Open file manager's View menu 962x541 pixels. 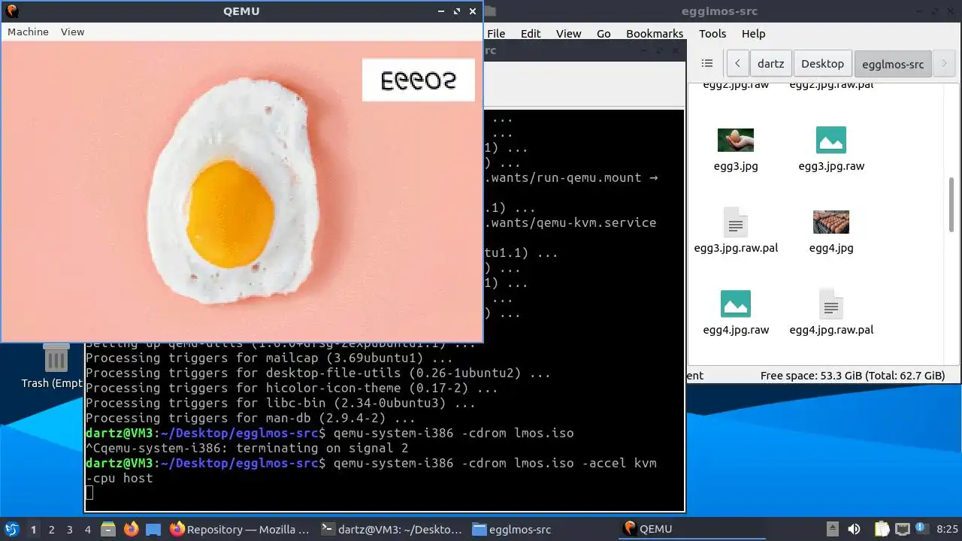pyautogui.click(x=568, y=33)
